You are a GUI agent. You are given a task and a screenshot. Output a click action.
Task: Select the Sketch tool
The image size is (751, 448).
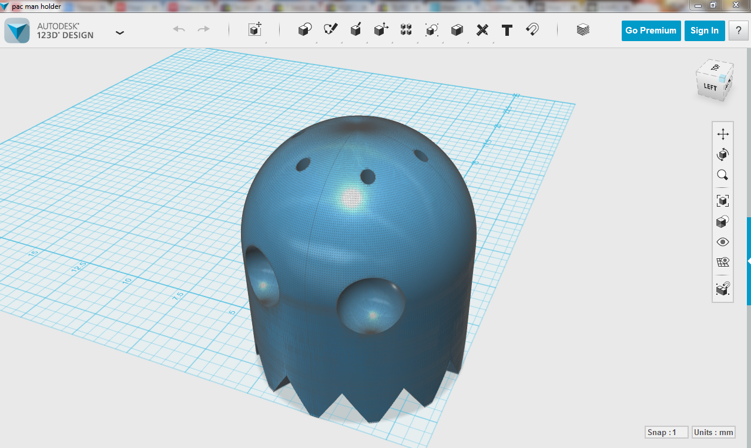(331, 30)
